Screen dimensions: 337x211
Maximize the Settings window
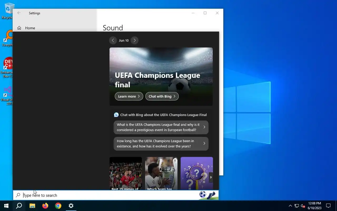pos(205,13)
